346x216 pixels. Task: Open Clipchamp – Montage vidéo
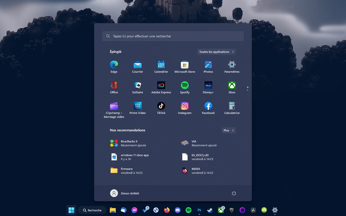coord(114,110)
